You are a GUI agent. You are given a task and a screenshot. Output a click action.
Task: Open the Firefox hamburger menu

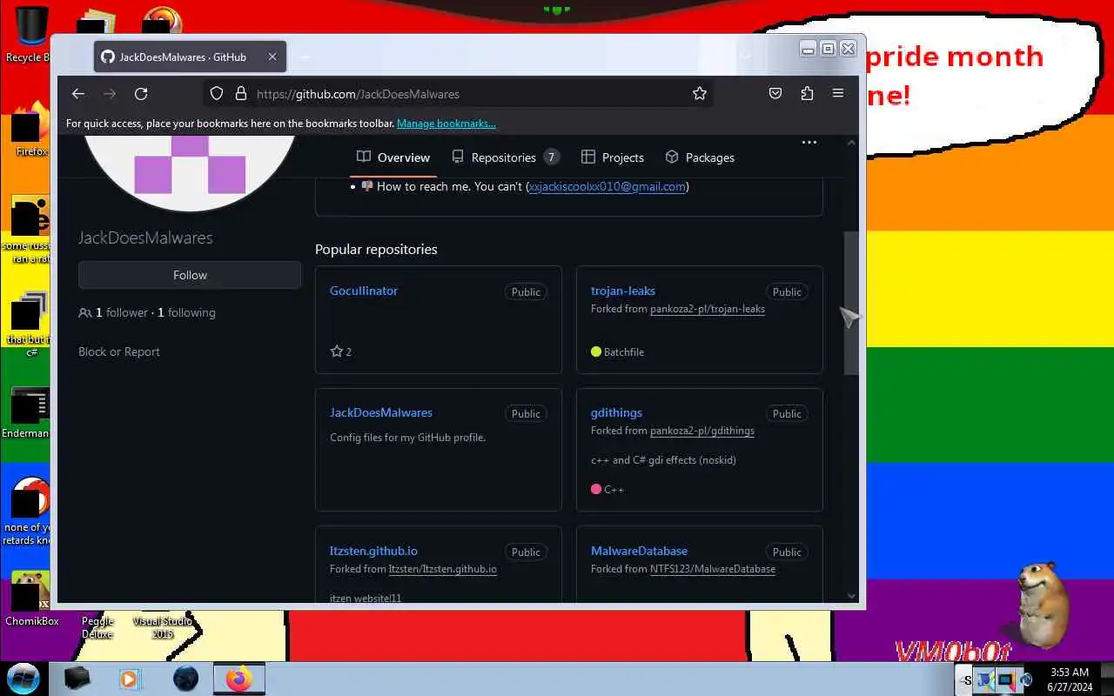click(x=838, y=93)
